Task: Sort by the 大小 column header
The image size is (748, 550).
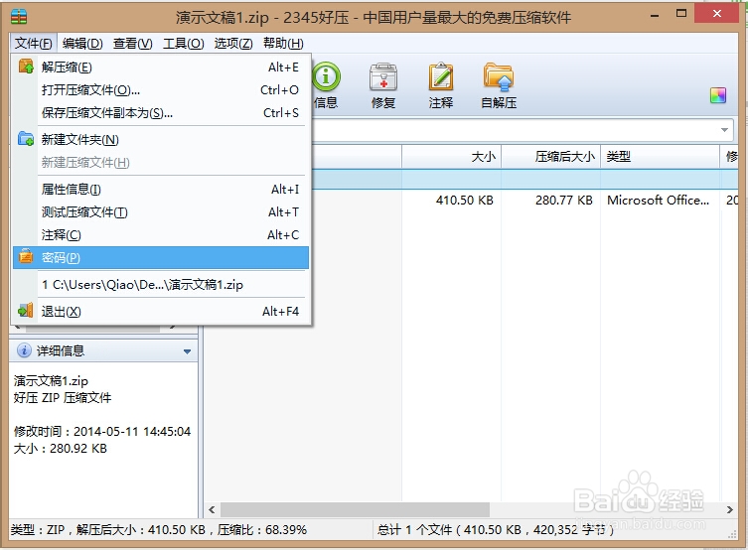Action: pos(451,157)
